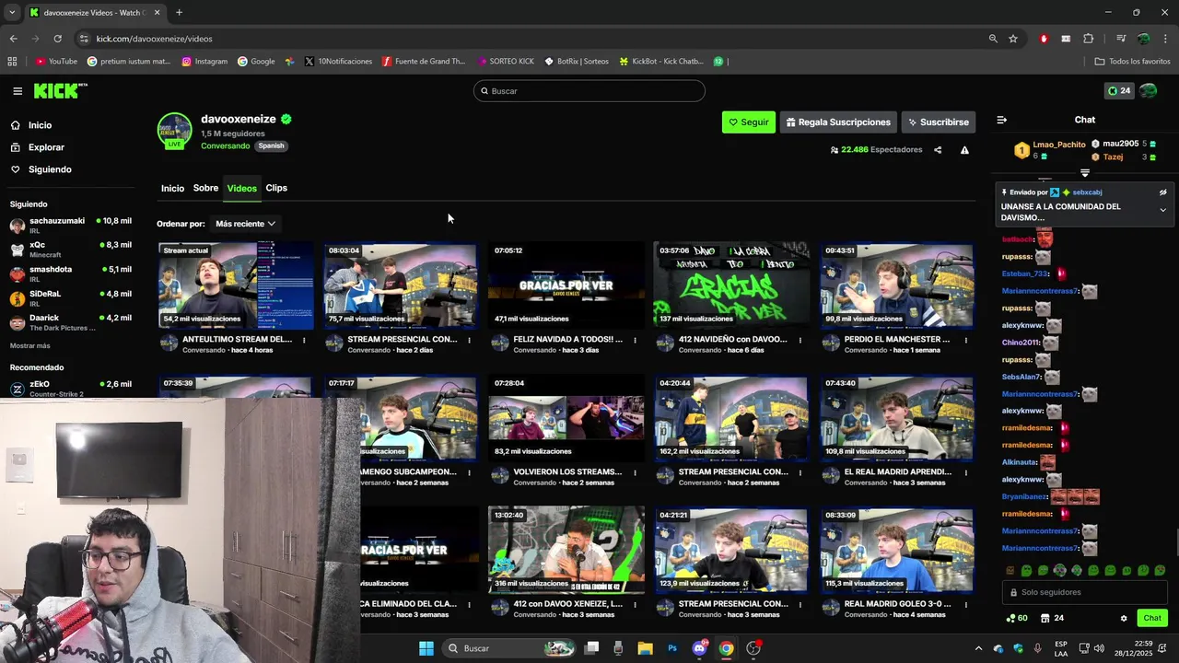Open the 13:02:40 duration video thumbnail

click(566, 550)
